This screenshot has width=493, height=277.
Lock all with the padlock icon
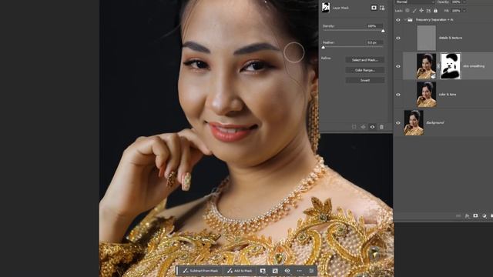pyautogui.click(x=435, y=11)
